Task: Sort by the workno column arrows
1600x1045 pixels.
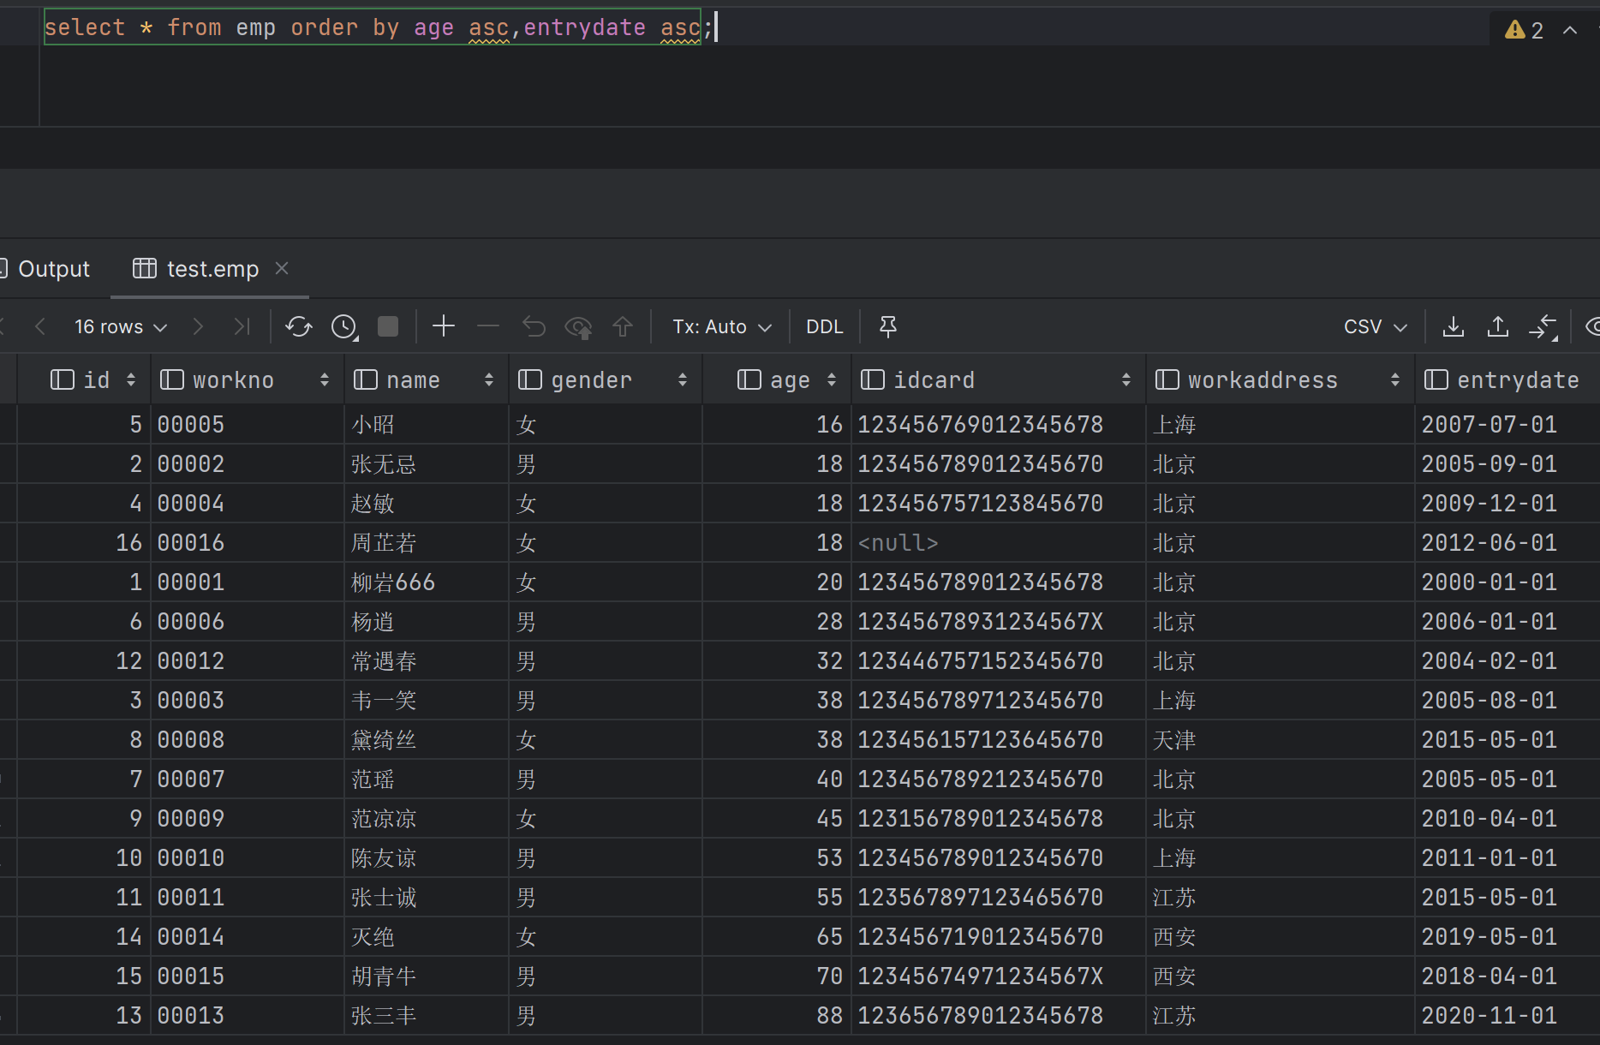Action: click(325, 379)
